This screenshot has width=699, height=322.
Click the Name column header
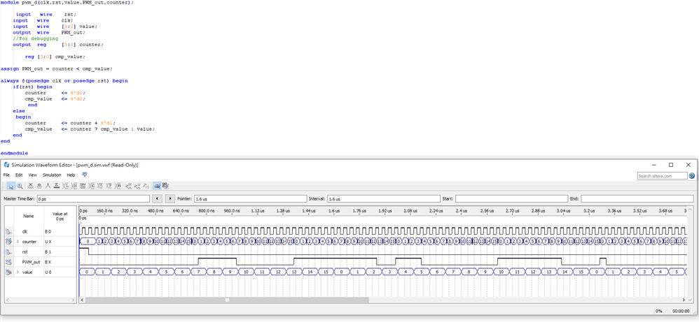29,216
